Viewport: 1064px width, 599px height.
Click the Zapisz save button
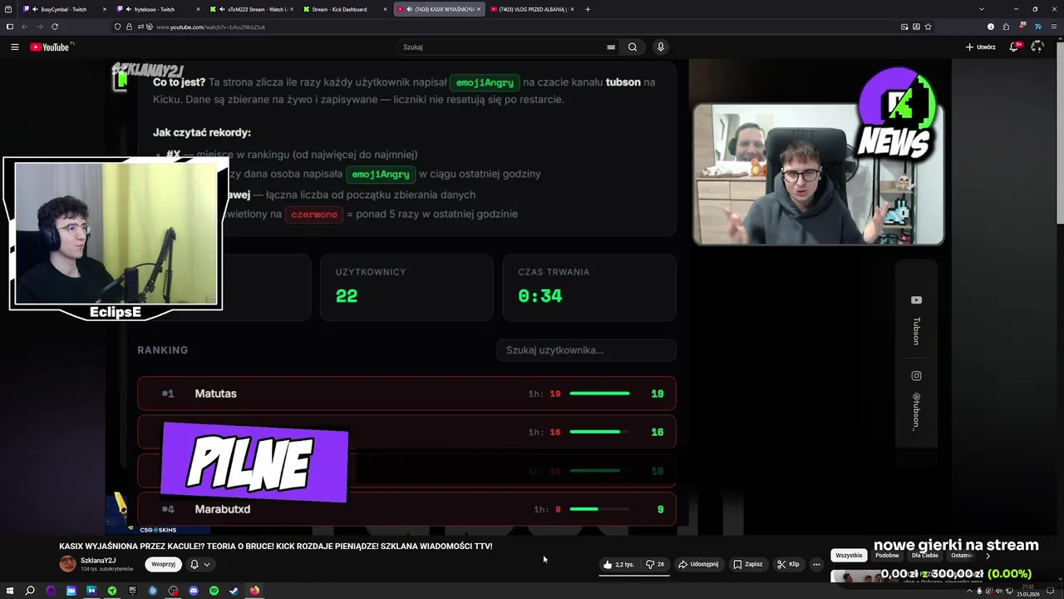pos(747,564)
